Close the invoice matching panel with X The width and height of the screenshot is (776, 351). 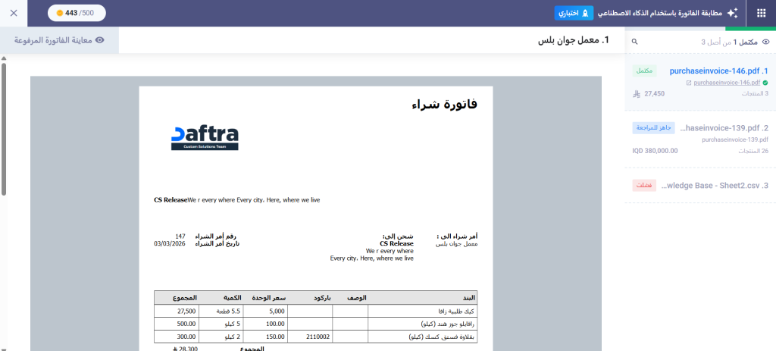click(x=14, y=13)
